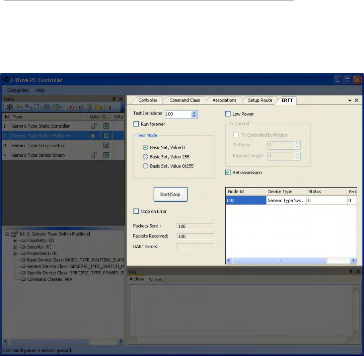Click the network tree icon with lock
This screenshot has height=356, width=364.
tap(56, 107)
